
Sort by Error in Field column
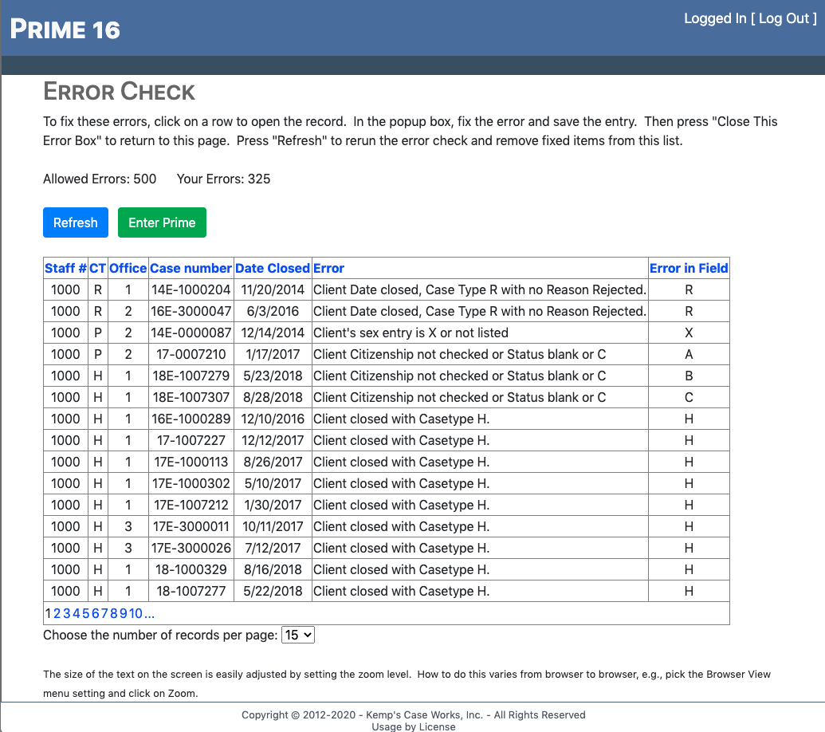pyautogui.click(x=689, y=268)
